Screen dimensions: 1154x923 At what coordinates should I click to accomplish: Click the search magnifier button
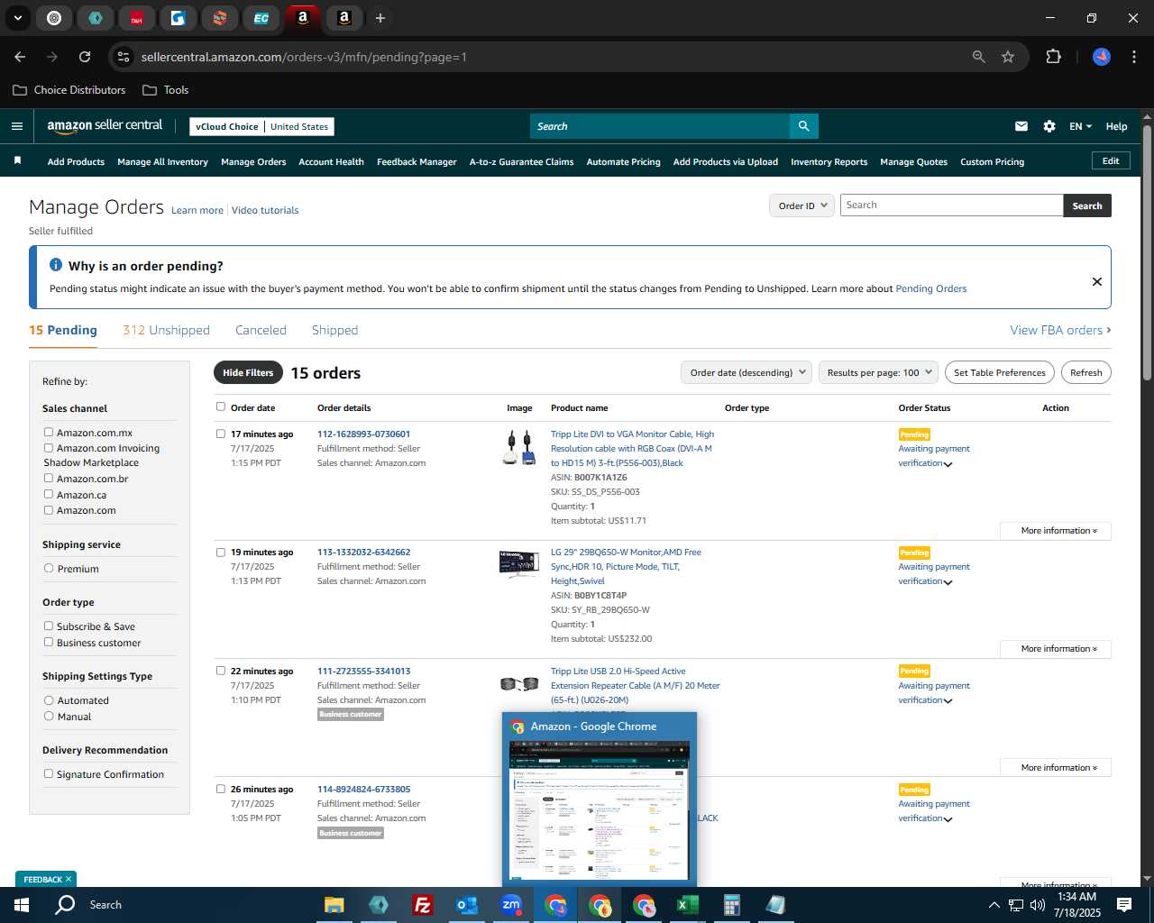coord(803,126)
